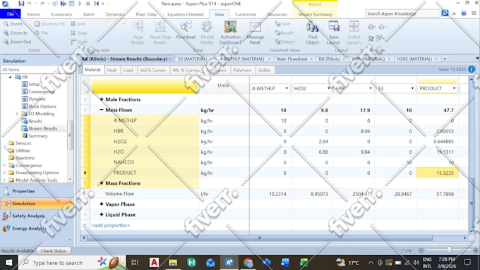Viewport: 480px width, 270px height.
Task: Click the zoom level slider at bottom
Action: point(449,250)
